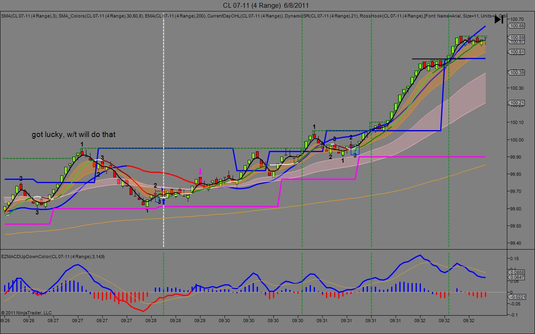Select the 'got lucky, w/t will do that' note
The width and height of the screenshot is (535, 334).
pyautogui.click(x=74, y=134)
